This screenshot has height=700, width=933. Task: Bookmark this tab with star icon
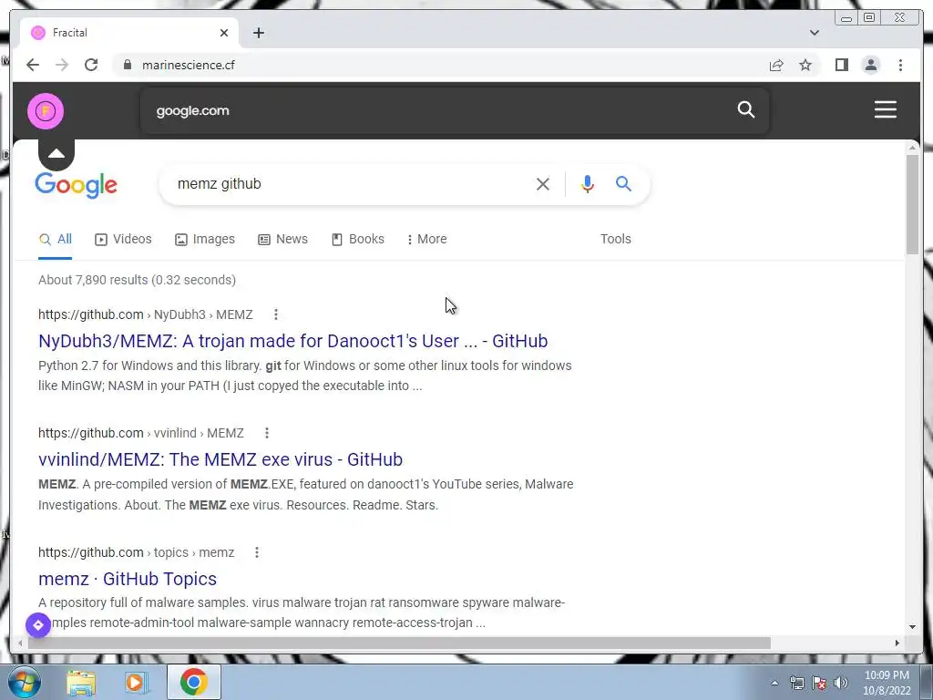(805, 65)
